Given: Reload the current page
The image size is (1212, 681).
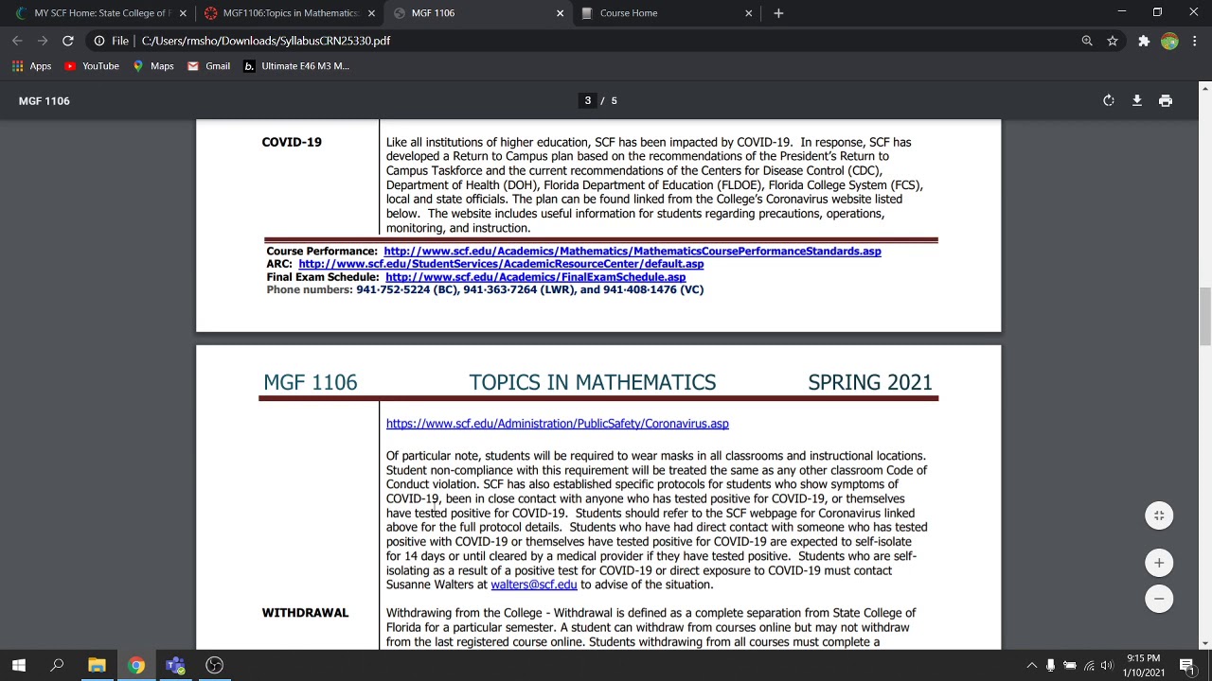Looking at the screenshot, I should [68, 41].
